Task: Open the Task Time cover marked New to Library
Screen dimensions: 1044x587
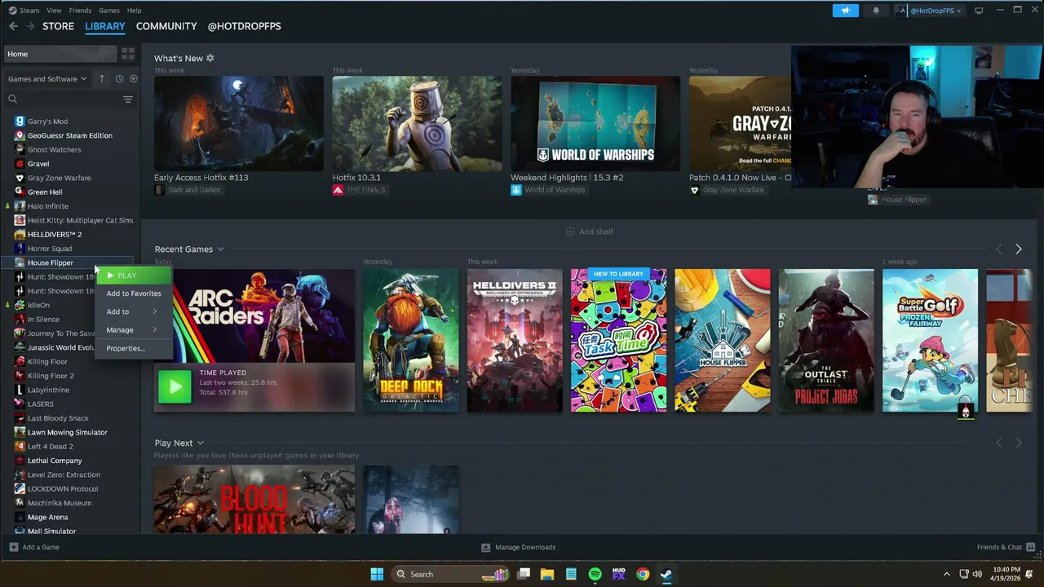Action: click(x=618, y=340)
